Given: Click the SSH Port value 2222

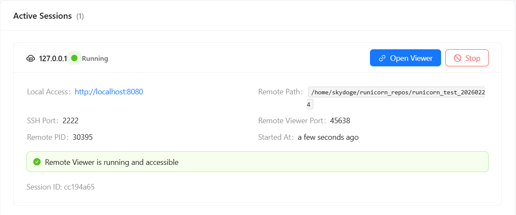Looking at the screenshot, I should (x=70, y=121).
